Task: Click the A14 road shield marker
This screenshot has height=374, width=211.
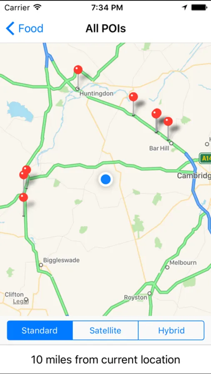Action: point(205,158)
